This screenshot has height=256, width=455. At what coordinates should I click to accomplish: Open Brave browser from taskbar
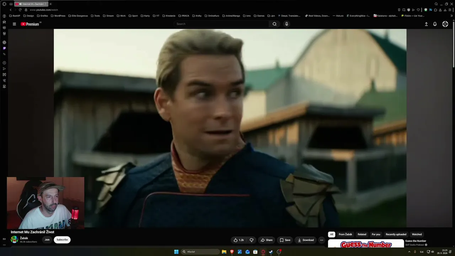(232, 252)
